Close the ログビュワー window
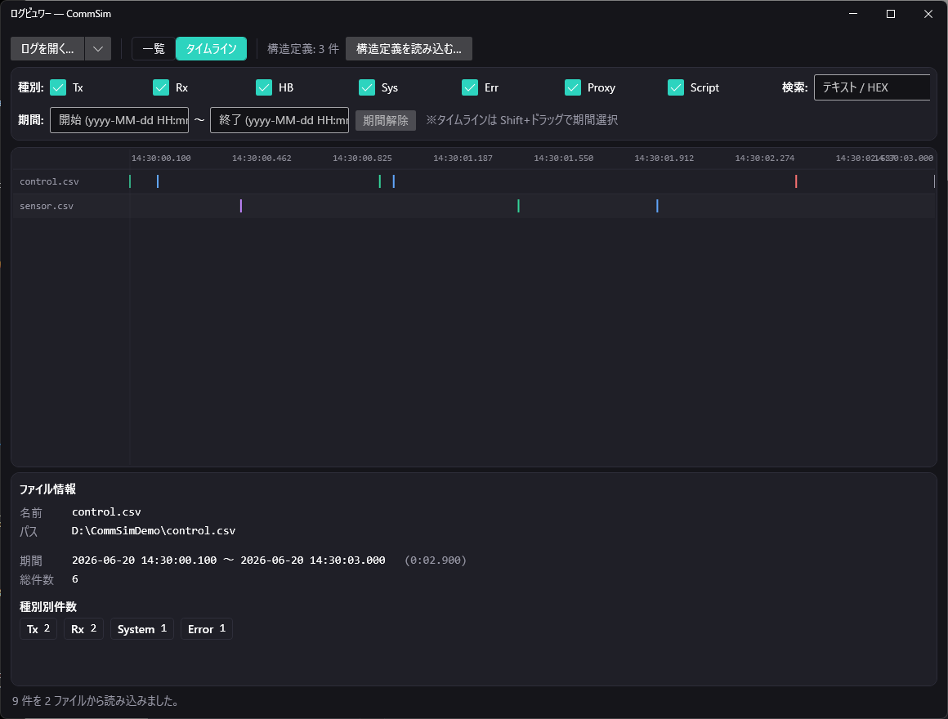 click(x=928, y=13)
